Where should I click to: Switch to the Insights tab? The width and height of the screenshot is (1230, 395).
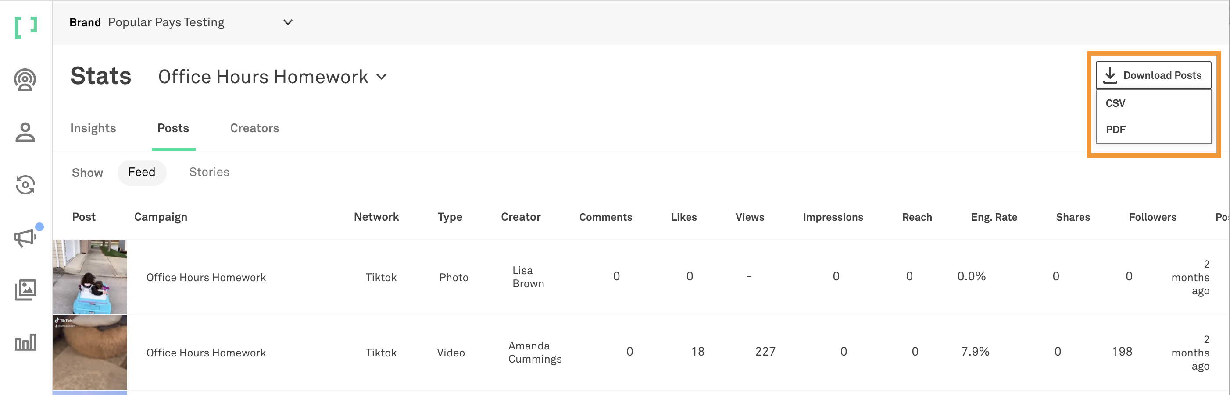(93, 128)
